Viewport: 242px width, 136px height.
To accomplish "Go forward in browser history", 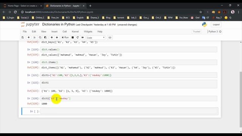I will (9, 12).
